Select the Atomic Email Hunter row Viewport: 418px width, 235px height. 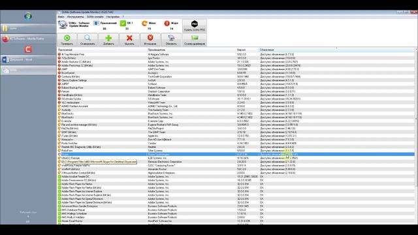[236, 221]
